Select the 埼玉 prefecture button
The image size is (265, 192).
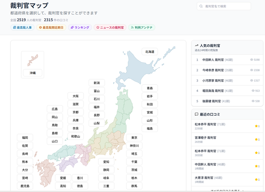[134, 154]
